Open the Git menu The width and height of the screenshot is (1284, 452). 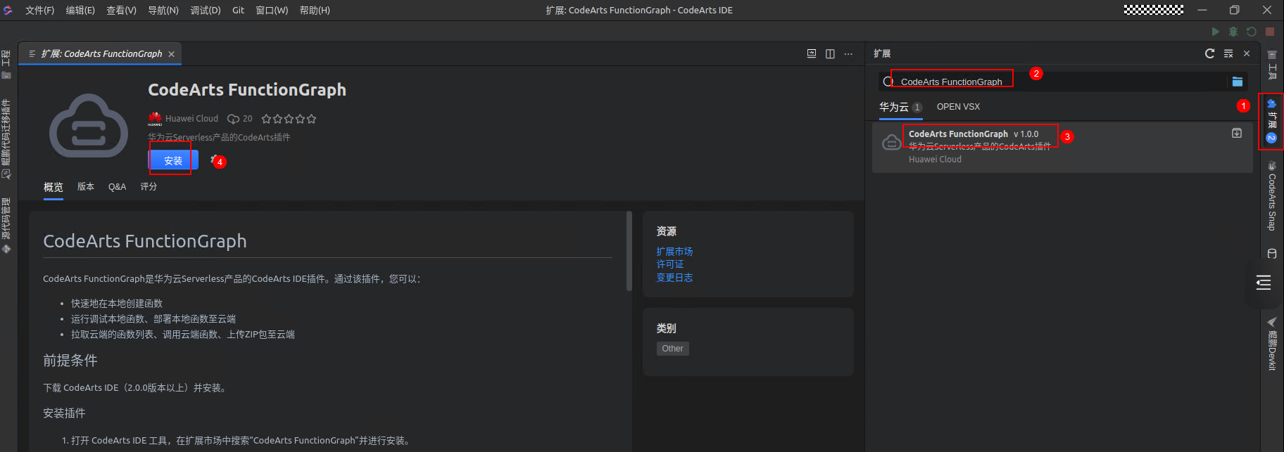[x=238, y=10]
